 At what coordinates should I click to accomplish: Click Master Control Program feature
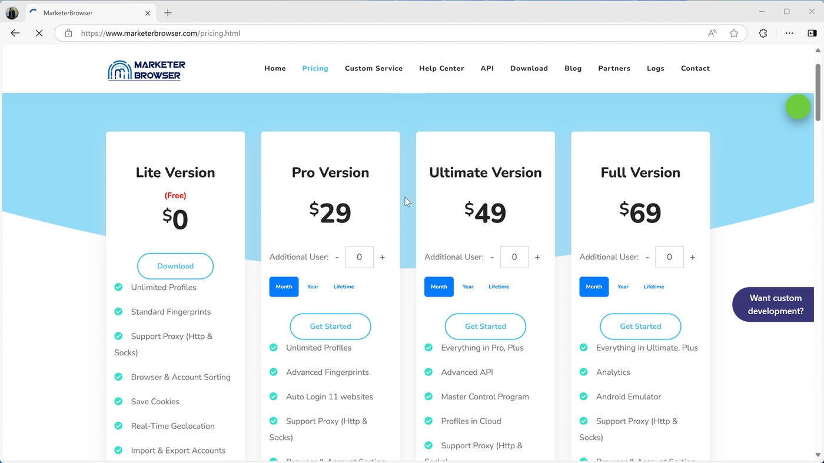[x=485, y=397]
